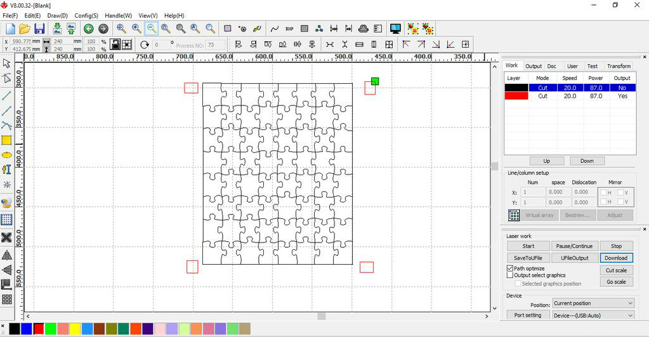Screen dimensions: 649x337
Task: Click the Pause/Continue button
Action: click(574, 246)
